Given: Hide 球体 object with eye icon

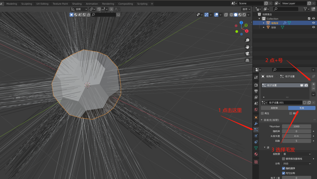Looking at the screenshot, I should pyautogui.click(x=313, y=27).
